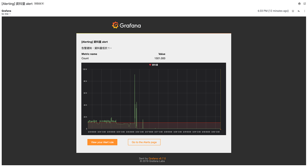Open the three-dot more options menu
The image size is (308, 167).
304,11
